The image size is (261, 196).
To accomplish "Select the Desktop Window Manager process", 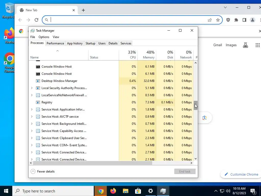I will pyautogui.click(x=111, y=81).
